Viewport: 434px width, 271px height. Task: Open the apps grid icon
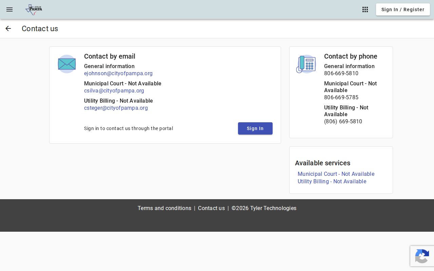[x=365, y=9]
